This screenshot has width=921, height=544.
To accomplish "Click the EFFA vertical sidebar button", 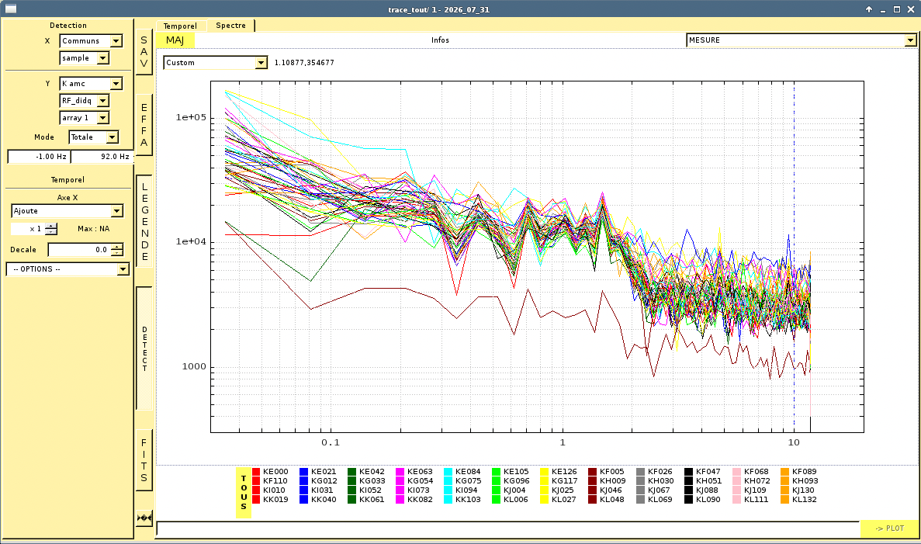I will (x=144, y=124).
